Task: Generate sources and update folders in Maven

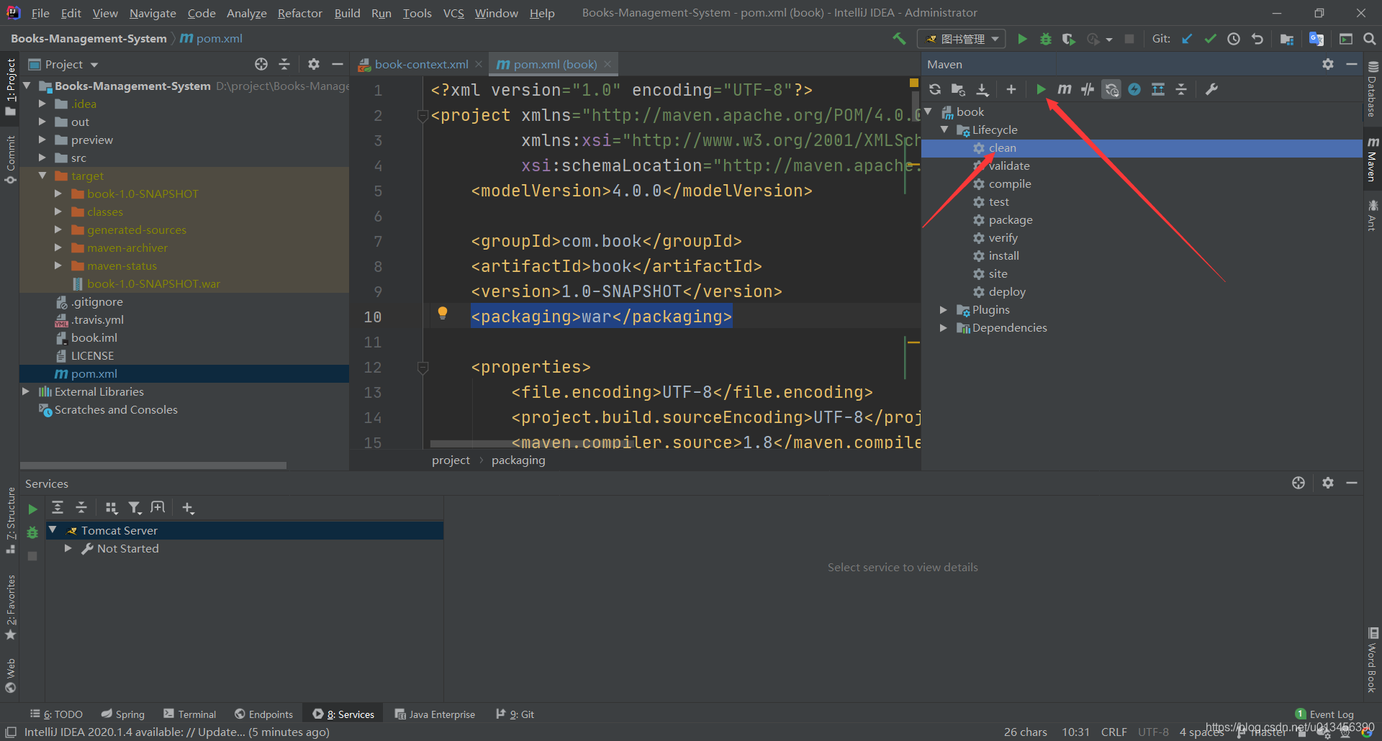Action: click(x=958, y=89)
